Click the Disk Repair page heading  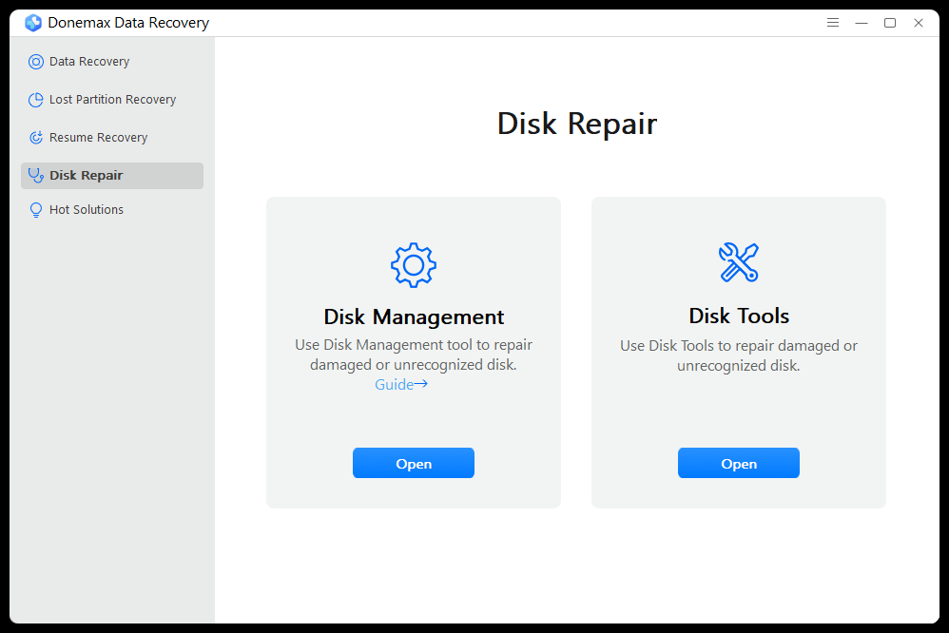coord(577,125)
